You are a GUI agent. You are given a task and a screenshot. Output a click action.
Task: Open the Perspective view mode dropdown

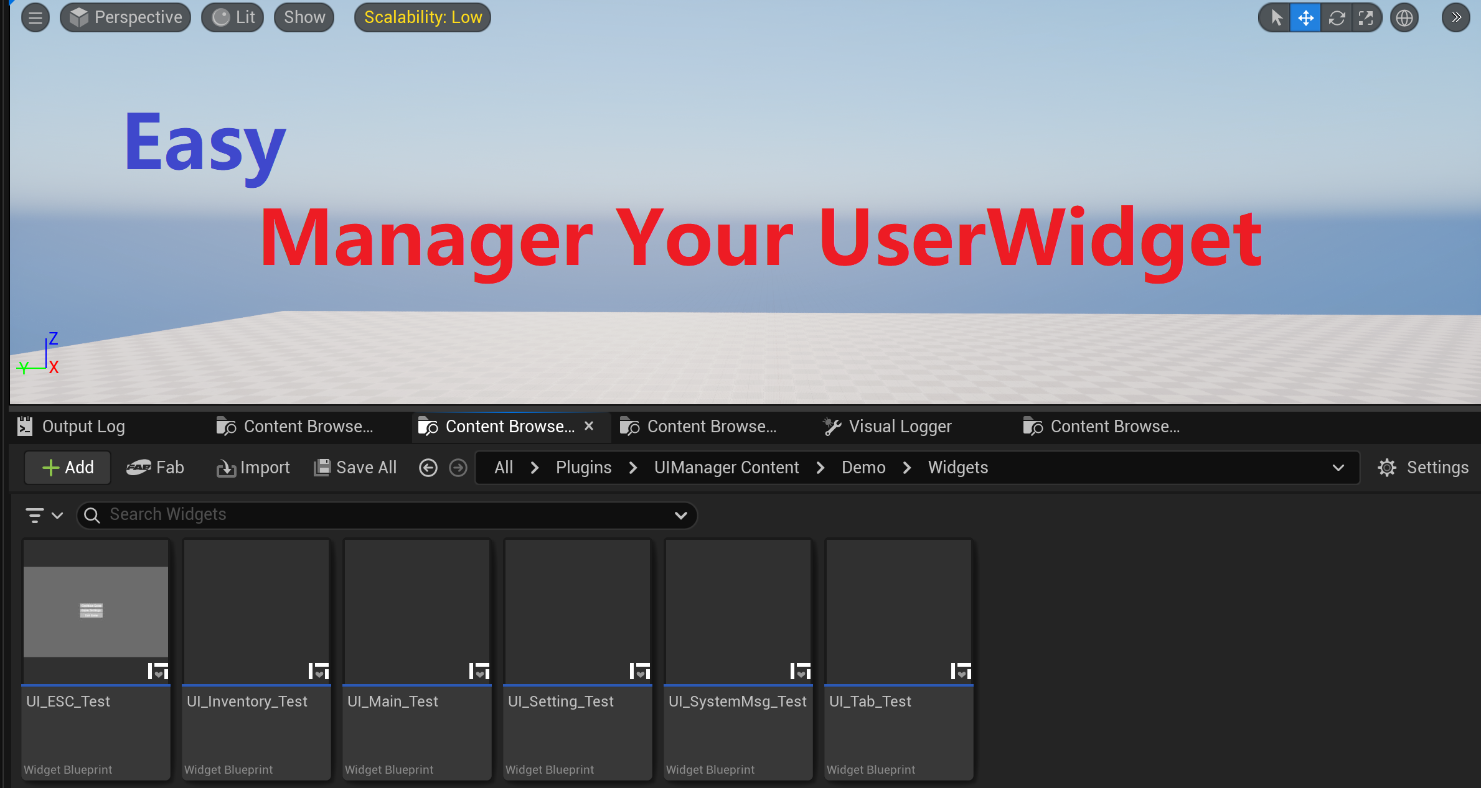click(x=125, y=17)
